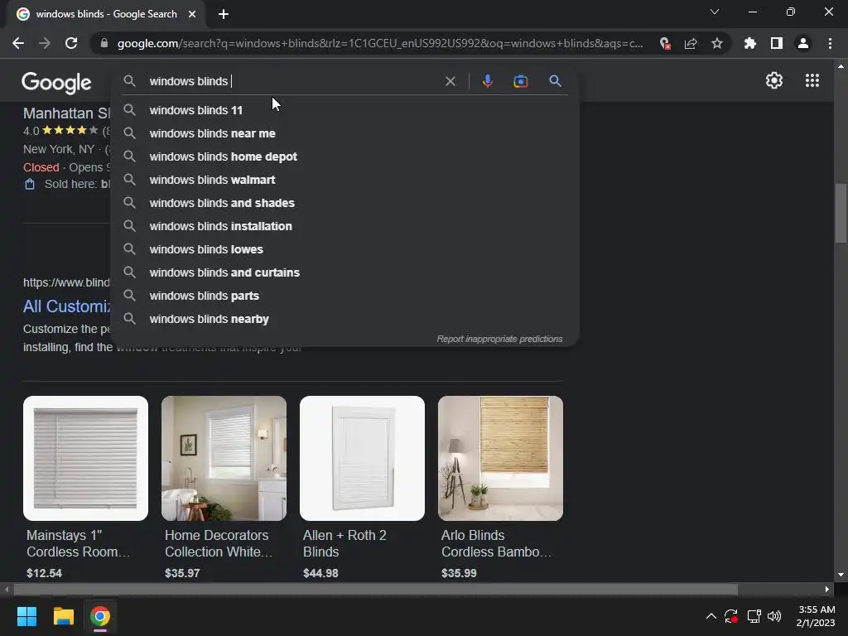Viewport: 848px width, 636px height.
Task: Share this page icon
Action: (x=691, y=43)
